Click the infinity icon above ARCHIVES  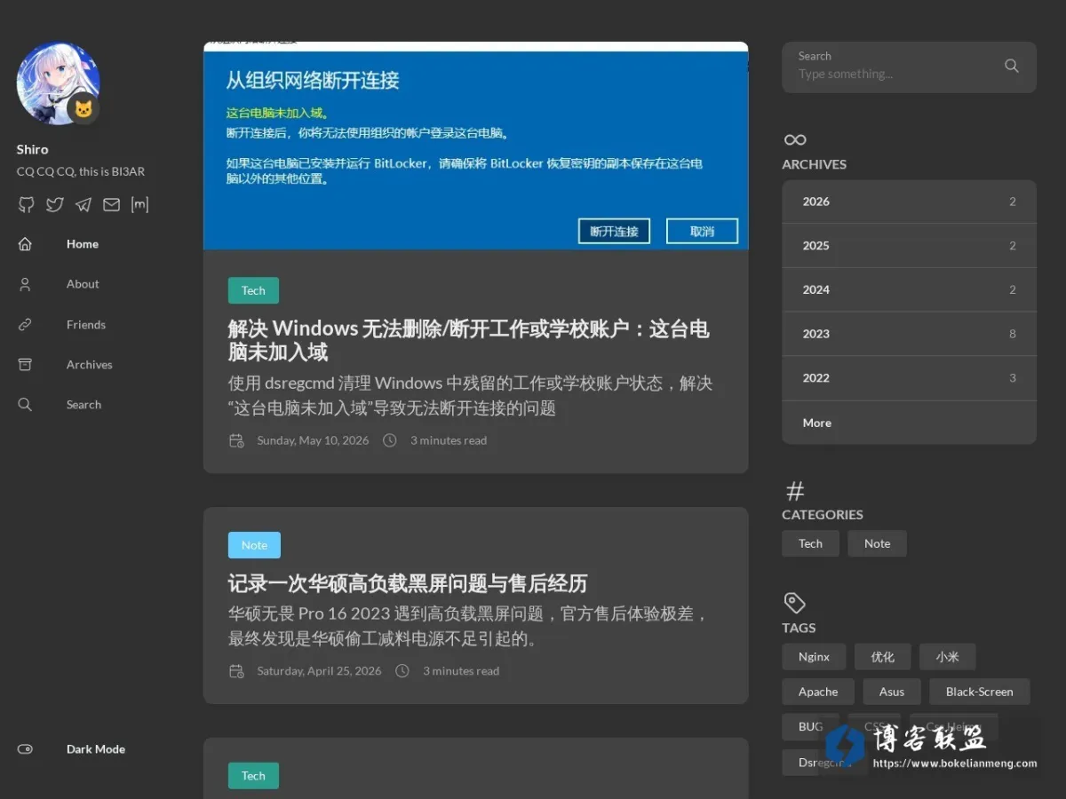[795, 139]
